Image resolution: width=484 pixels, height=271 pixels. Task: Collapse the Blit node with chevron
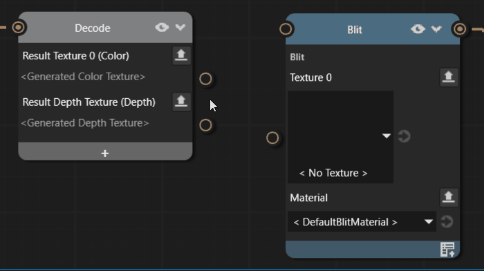pos(436,29)
